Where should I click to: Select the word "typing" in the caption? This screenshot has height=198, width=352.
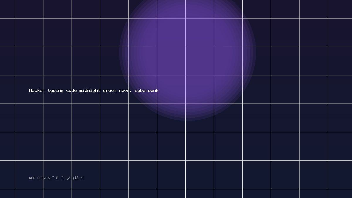[x=55, y=91]
